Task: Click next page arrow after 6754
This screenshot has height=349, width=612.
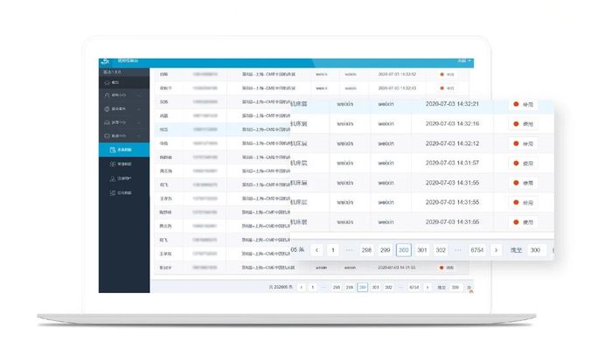Action: pos(496,250)
